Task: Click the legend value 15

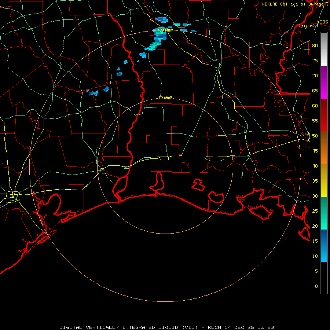Action: tap(315, 241)
